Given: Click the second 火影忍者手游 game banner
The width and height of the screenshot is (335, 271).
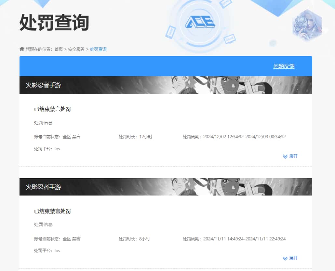Looking at the screenshot, I should click(166, 187).
